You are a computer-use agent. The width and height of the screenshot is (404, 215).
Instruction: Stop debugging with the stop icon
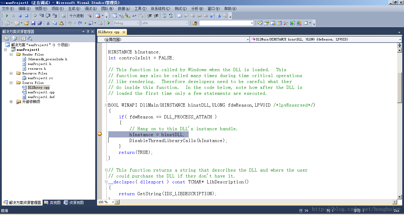20,16
